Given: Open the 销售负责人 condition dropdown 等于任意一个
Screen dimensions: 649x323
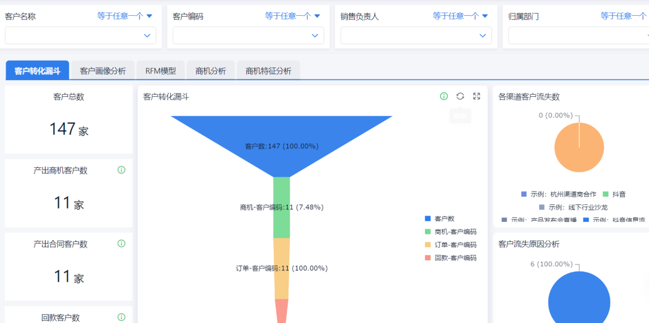Looking at the screenshot, I should (x=460, y=16).
